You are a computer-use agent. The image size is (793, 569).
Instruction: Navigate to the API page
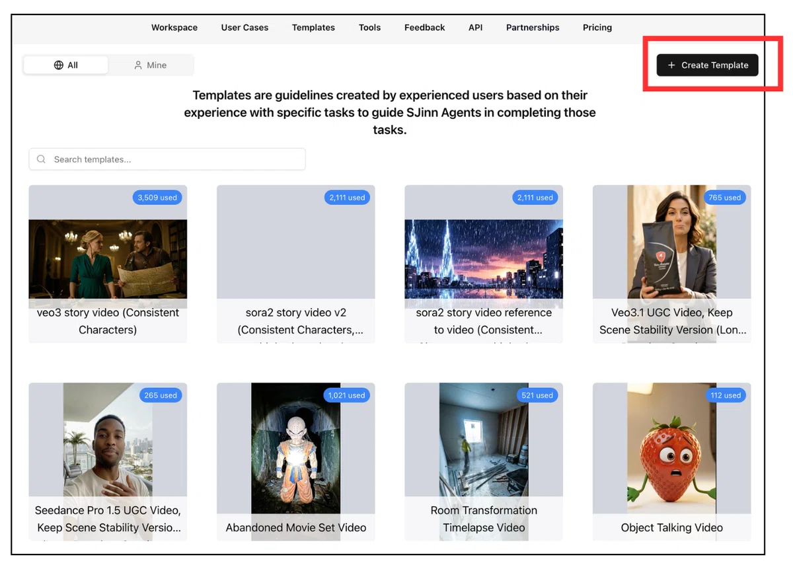coord(476,28)
